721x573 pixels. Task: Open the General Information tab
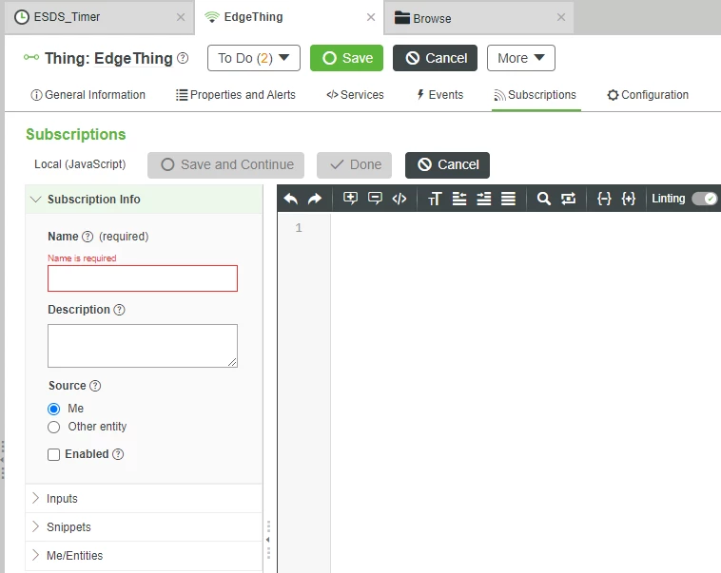coord(88,95)
